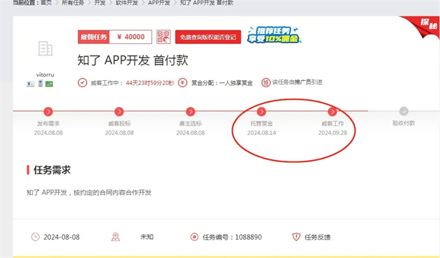Open 所有任务 in the breadcrumb
440x258 pixels.
[73, 3]
